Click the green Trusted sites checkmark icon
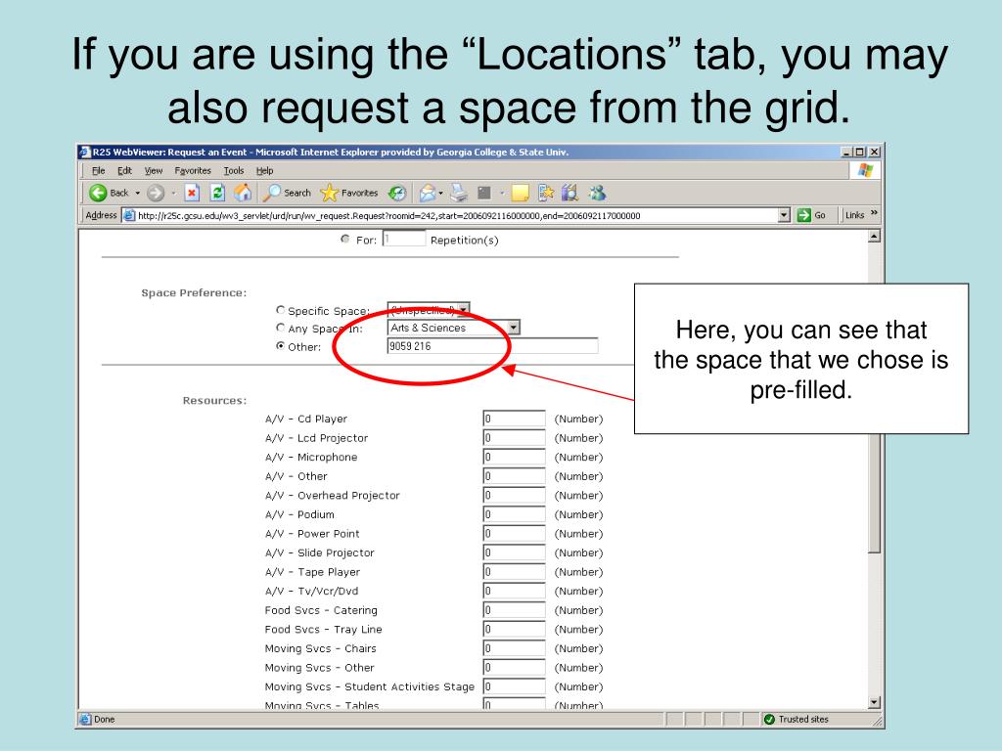 coord(769,719)
